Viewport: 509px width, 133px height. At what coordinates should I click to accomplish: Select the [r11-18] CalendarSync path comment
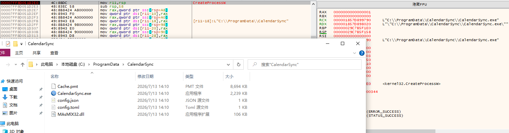click(x=240, y=21)
